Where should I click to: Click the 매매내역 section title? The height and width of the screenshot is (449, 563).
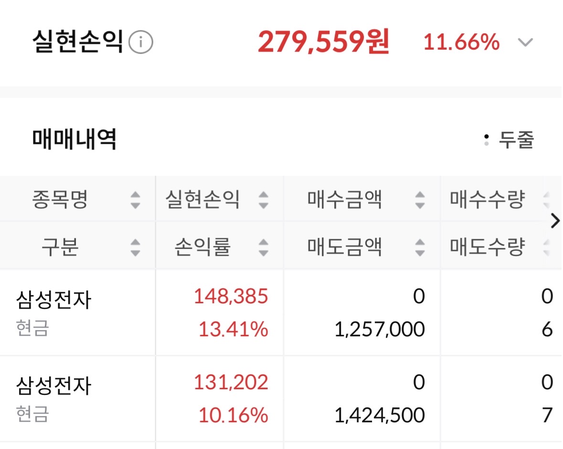(x=74, y=140)
